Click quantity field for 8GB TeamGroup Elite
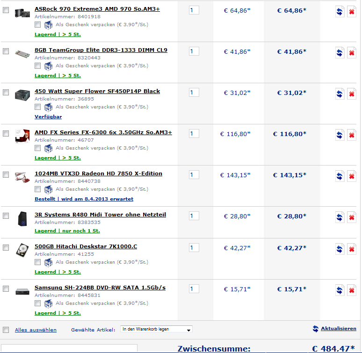This screenshot has width=362, height=353. coord(194,51)
